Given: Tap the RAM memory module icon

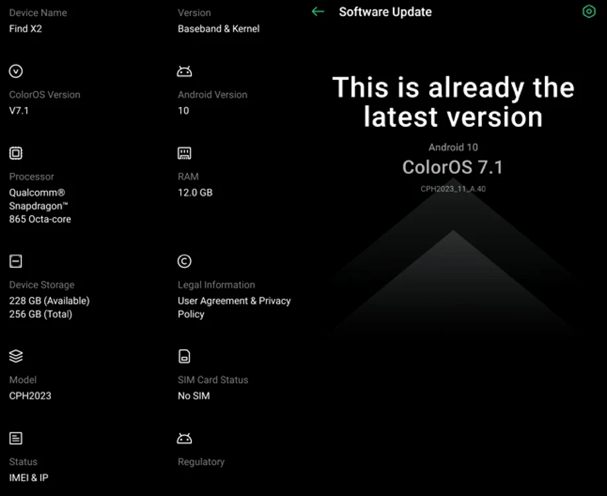Looking at the screenshot, I should (x=184, y=153).
